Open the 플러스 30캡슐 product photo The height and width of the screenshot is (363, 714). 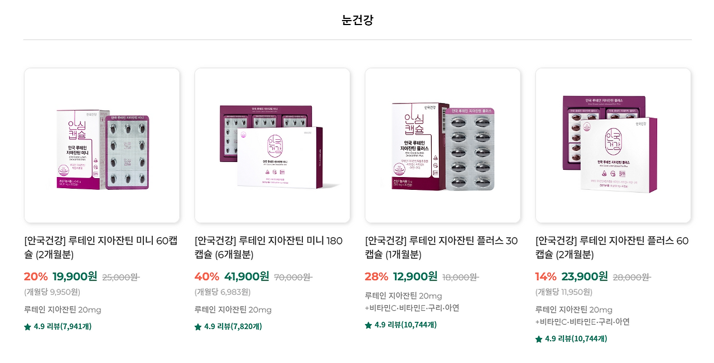(x=442, y=145)
